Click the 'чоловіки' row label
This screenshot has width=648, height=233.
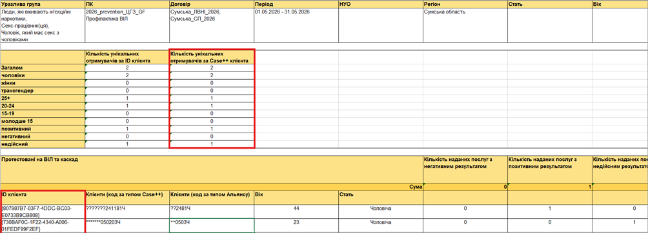[x=43, y=75]
